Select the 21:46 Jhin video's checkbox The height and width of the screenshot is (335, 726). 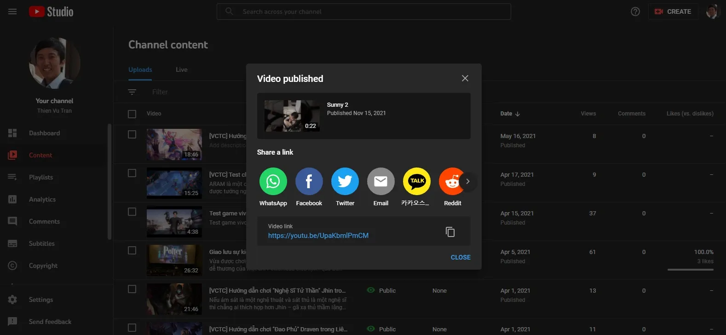click(x=132, y=289)
